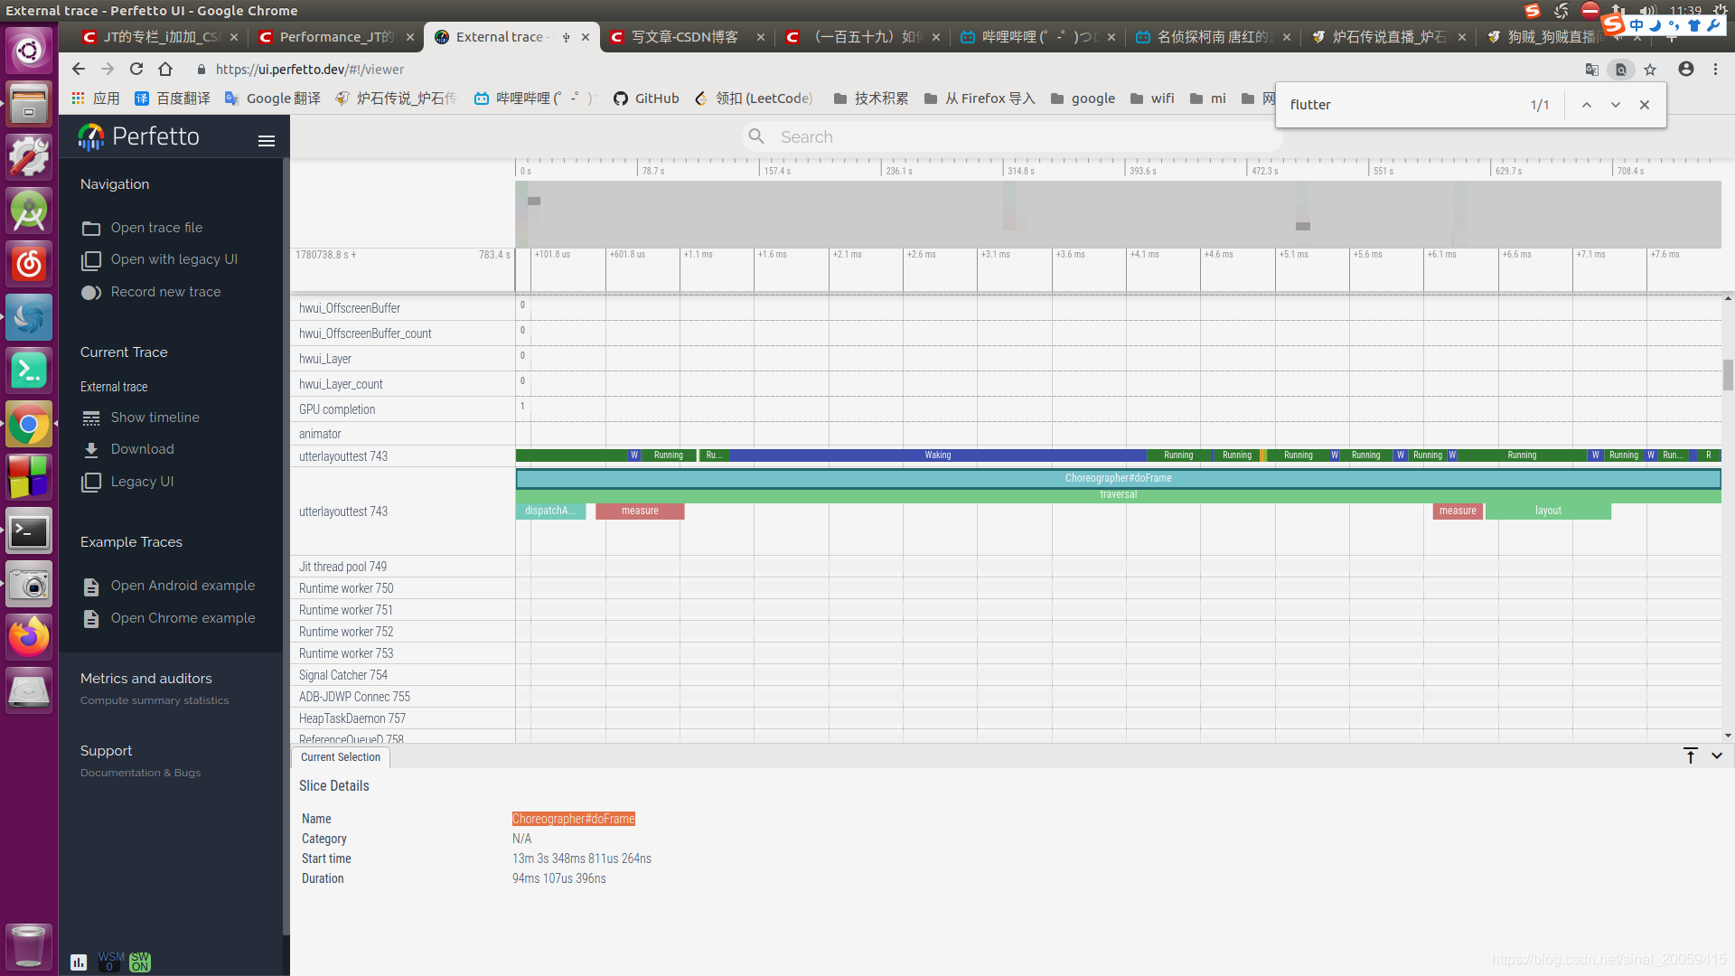Click the Download trace icon
This screenshot has width=1735, height=976.
pyautogui.click(x=91, y=450)
